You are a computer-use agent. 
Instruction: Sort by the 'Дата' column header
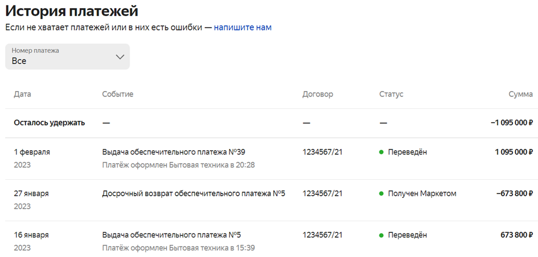[x=23, y=94]
